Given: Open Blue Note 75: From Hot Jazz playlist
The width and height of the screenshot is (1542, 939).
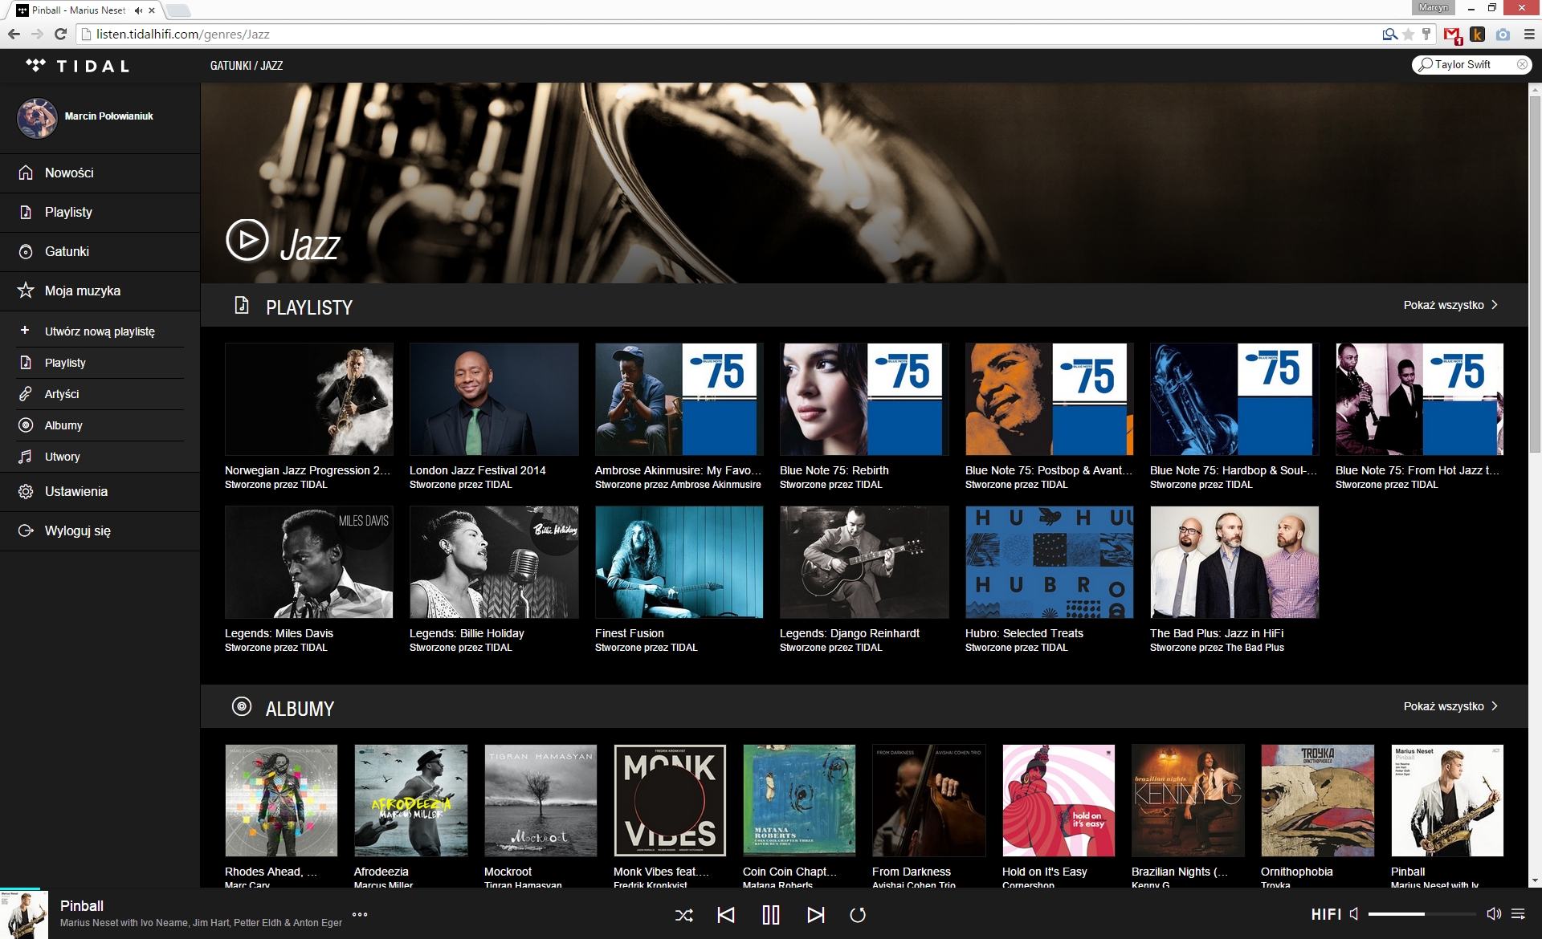Looking at the screenshot, I should 1420,400.
